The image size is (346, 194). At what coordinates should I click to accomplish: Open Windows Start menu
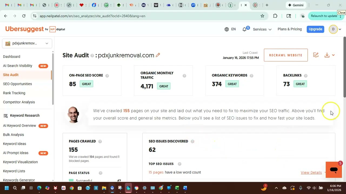[x=7, y=188]
